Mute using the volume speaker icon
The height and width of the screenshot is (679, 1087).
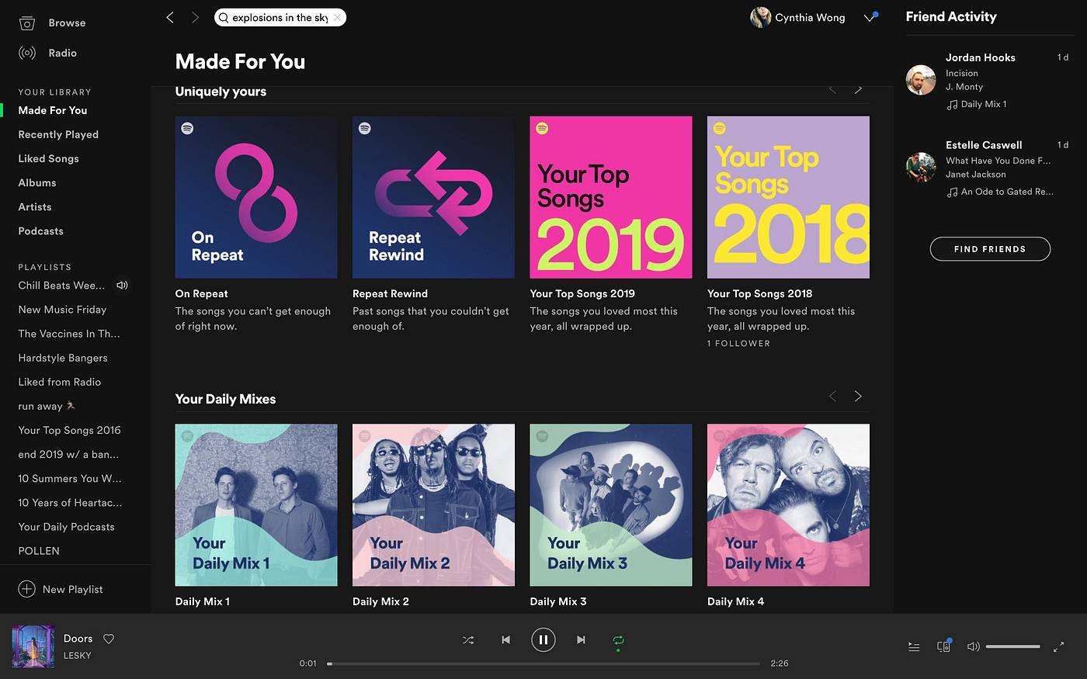(973, 646)
